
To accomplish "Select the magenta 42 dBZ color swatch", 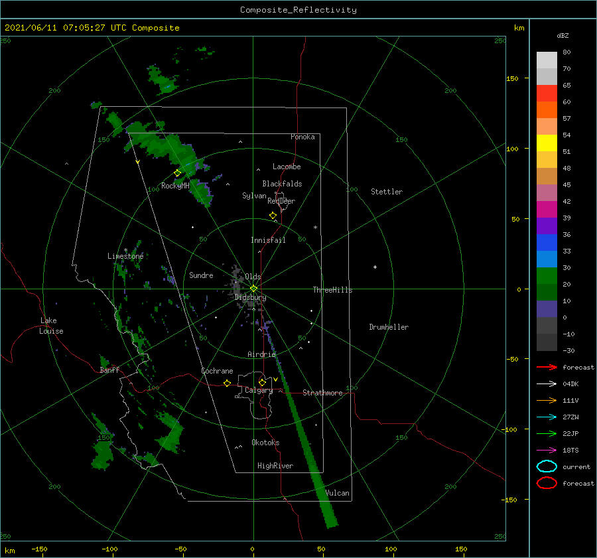I will click(x=547, y=209).
